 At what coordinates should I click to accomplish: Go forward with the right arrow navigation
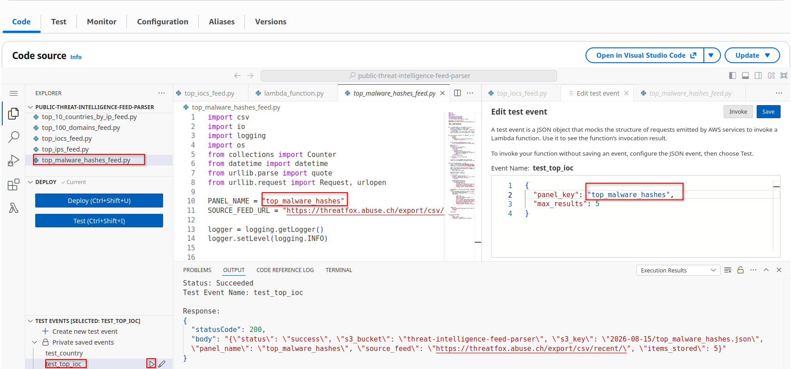(250, 76)
